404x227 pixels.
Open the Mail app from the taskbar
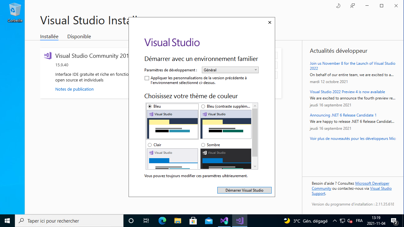208,221
